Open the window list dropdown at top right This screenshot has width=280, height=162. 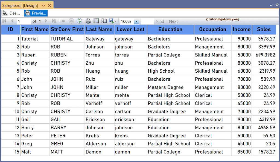[270, 5]
